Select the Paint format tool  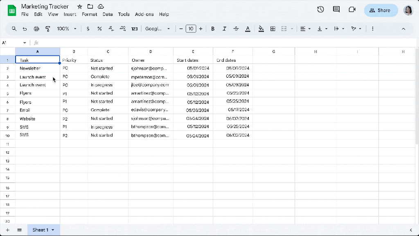click(x=47, y=29)
